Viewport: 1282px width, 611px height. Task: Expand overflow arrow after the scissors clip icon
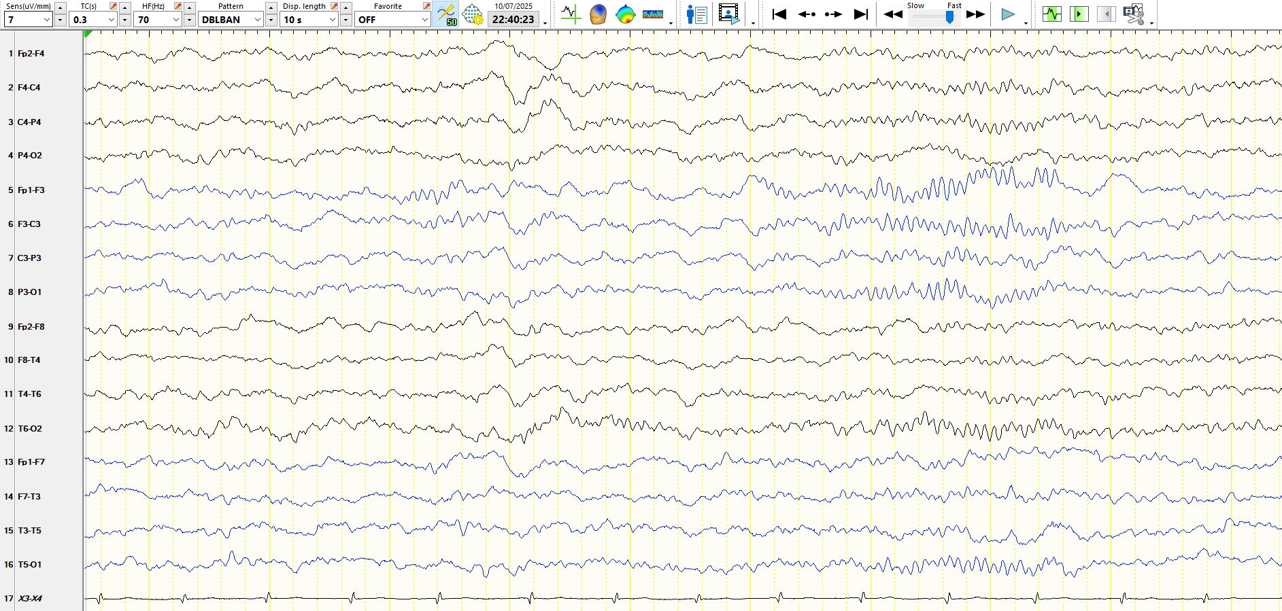[x=1151, y=23]
